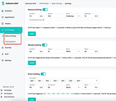Expand the Error code multi-select arrow
Screen dimensions: 116x101
tap(97, 81)
